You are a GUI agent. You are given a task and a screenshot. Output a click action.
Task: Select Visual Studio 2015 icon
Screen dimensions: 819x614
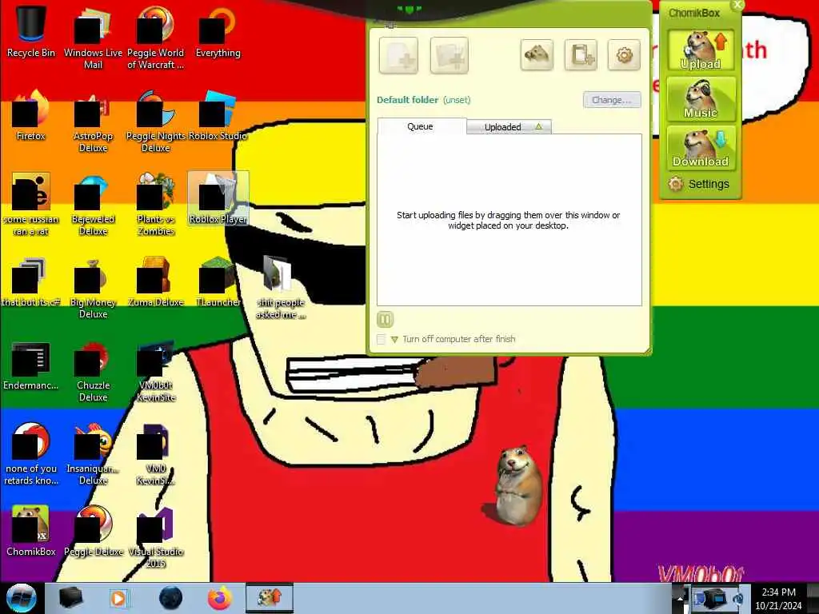pyautogui.click(x=156, y=536)
